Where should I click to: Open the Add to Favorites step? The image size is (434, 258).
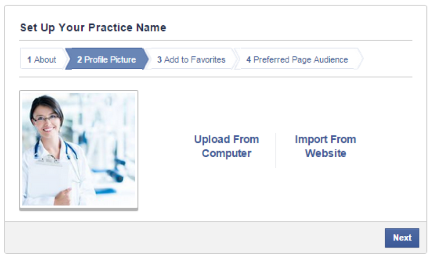pos(191,59)
